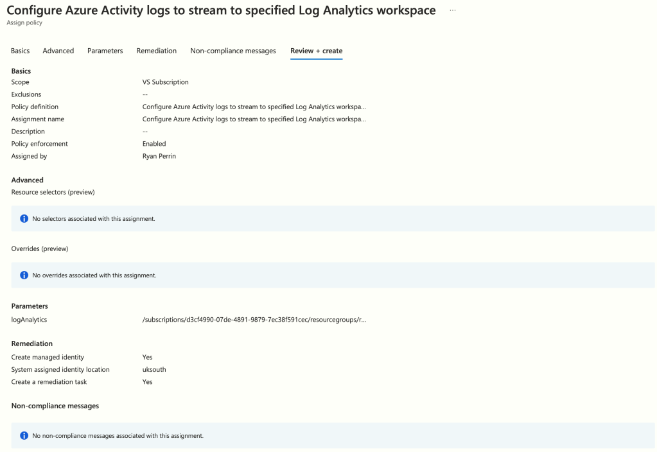
Task: Switch to the Basics tab
Action: tap(21, 51)
